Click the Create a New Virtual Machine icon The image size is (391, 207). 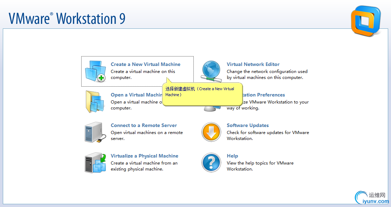click(x=95, y=72)
